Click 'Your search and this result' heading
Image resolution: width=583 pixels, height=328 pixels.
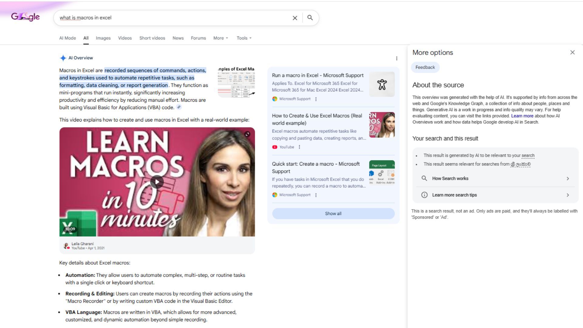pyautogui.click(x=445, y=138)
